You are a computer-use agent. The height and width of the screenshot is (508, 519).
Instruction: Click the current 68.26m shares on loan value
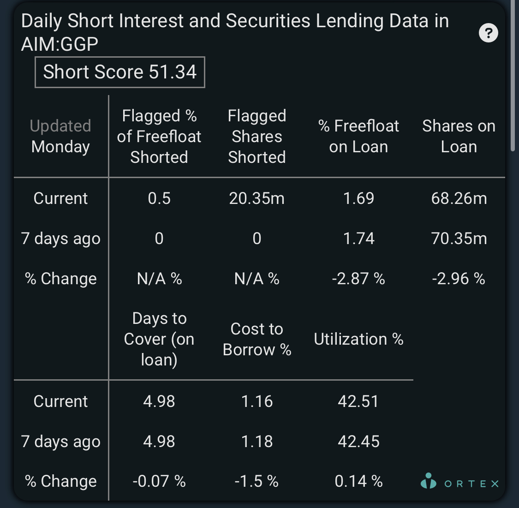(x=459, y=198)
